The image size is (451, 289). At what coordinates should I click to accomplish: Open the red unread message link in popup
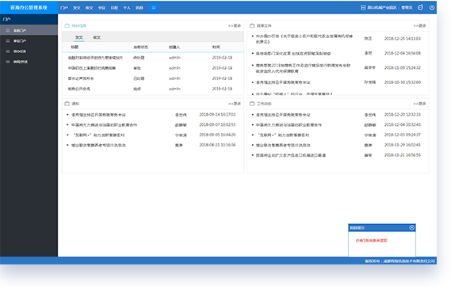point(371,241)
